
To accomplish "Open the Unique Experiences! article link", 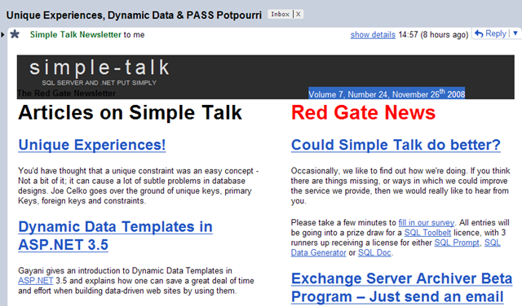I will pos(92,145).
